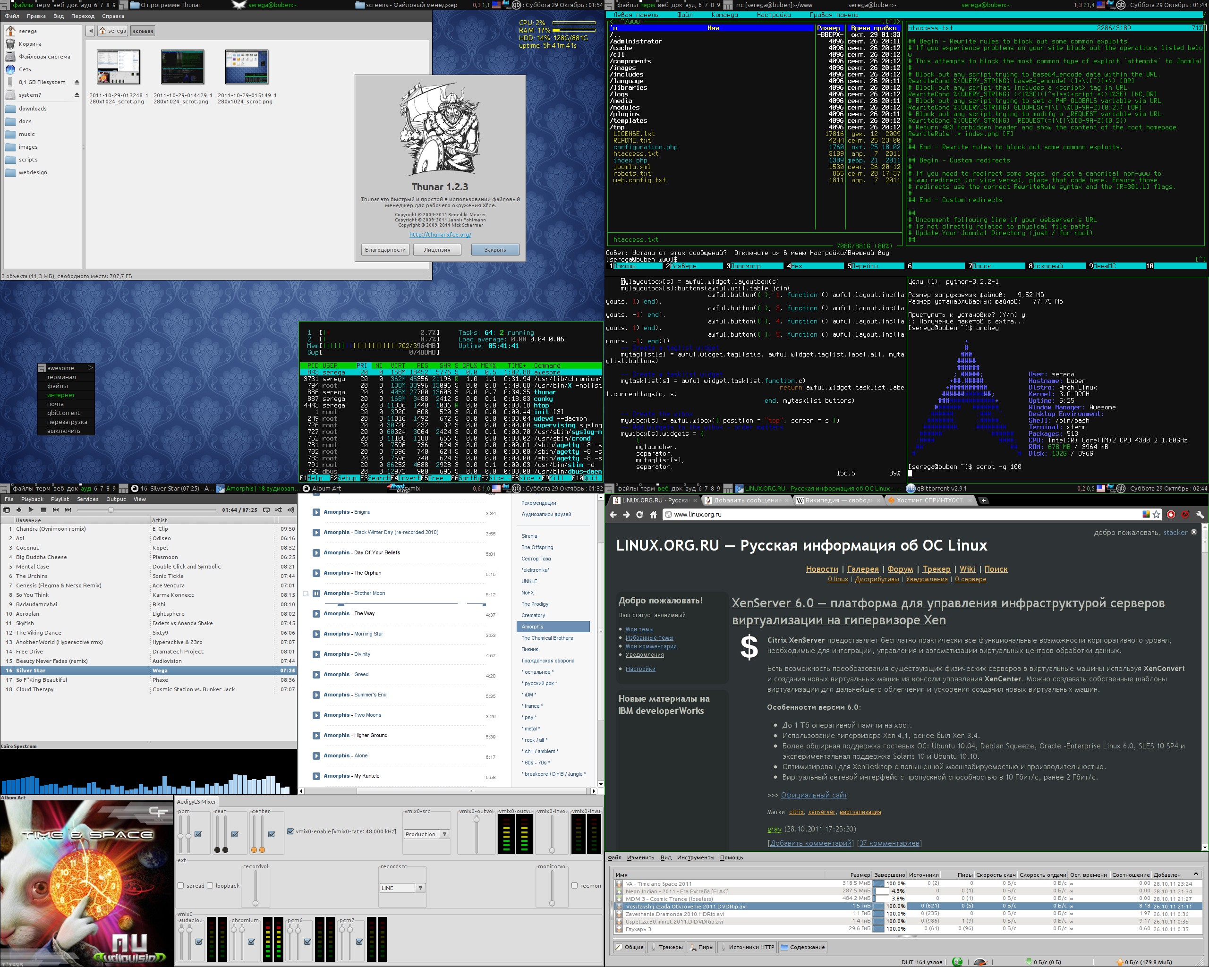Click the audio player seek slider handle
The height and width of the screenshot is (967, 1209).
[111, 509]
